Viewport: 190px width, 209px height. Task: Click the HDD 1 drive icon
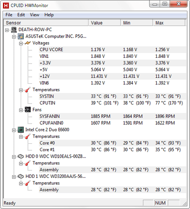click(21, 176)
